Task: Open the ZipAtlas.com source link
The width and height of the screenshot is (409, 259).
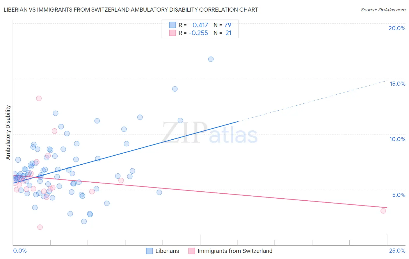Action: coord(383,10)
